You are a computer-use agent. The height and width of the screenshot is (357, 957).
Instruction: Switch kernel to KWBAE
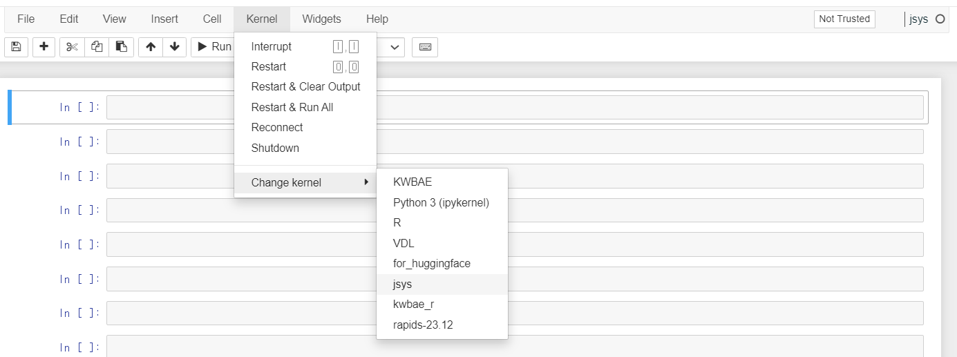pos(442,182)
